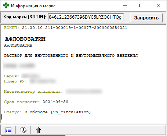Minimize the Информация о марке window

(125, 5)
